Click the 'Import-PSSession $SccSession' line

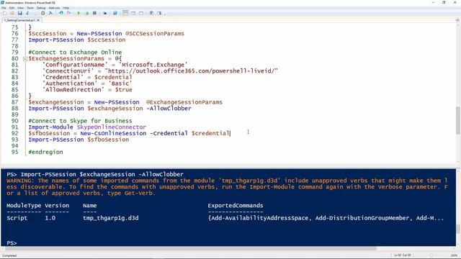click(x=77, y=40)
